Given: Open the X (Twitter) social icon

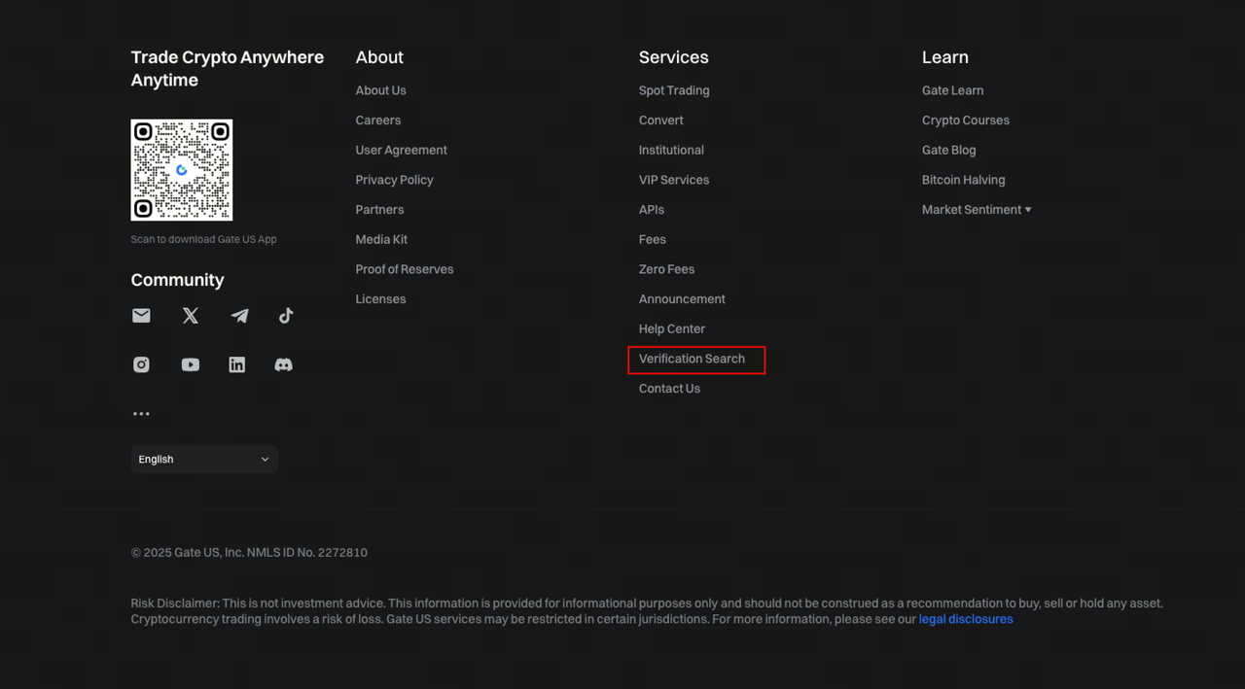Looking at the screenshot, I should tap(191, 316).
